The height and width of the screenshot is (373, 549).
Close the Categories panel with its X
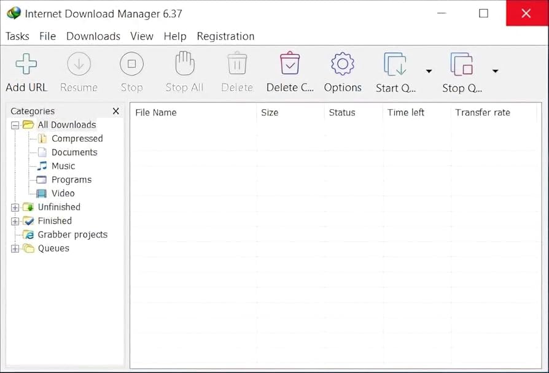(115, 111)
